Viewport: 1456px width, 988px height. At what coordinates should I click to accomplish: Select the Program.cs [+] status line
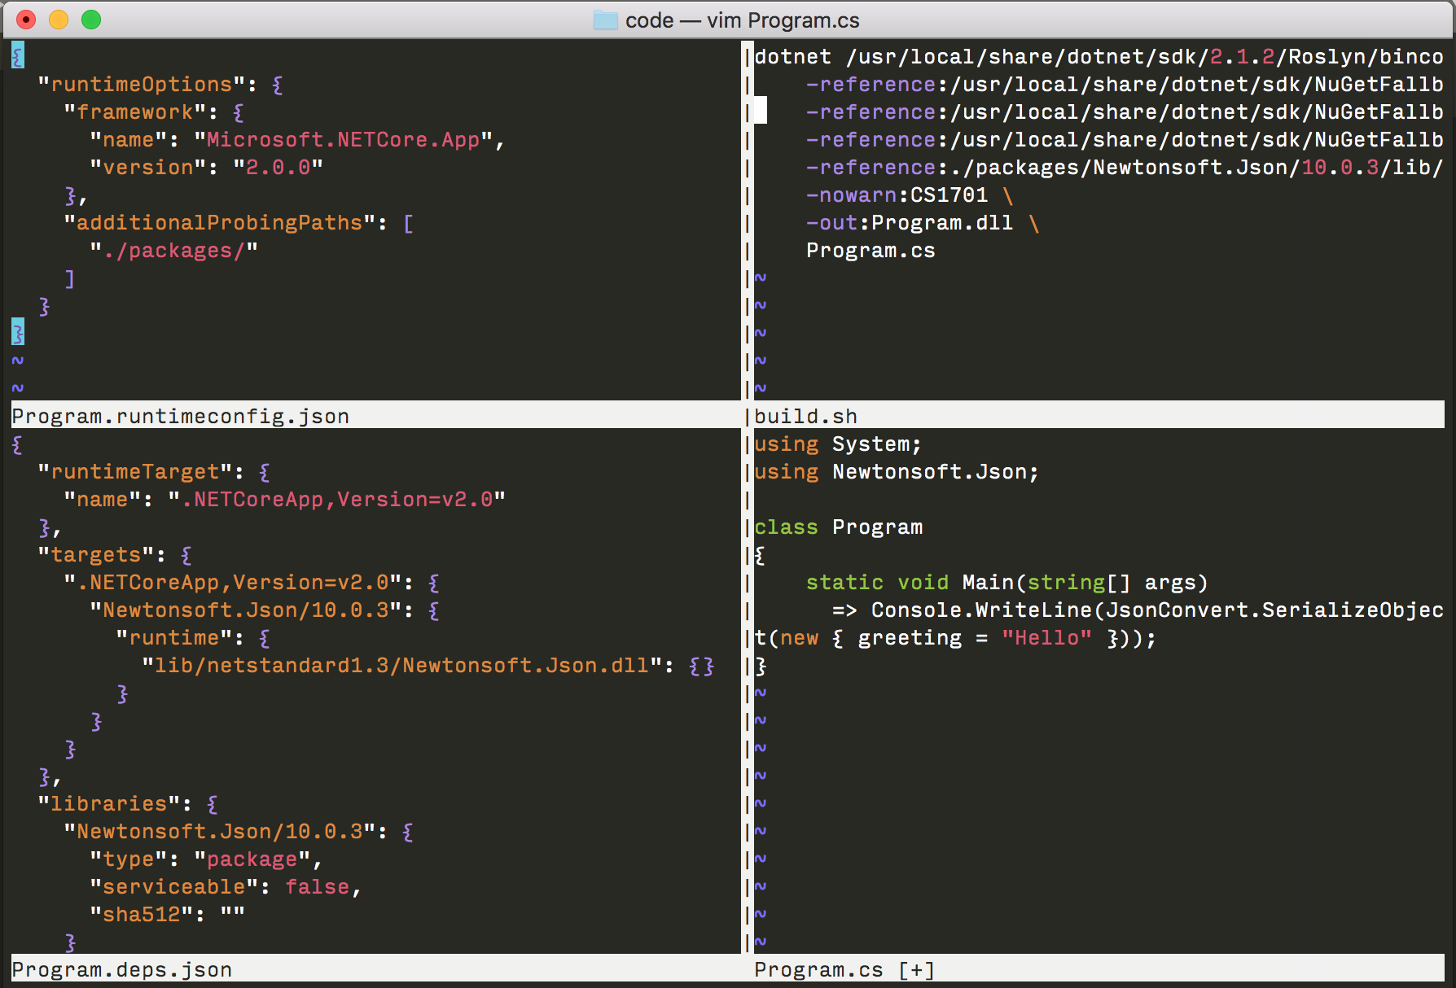[x=844, y=969]
